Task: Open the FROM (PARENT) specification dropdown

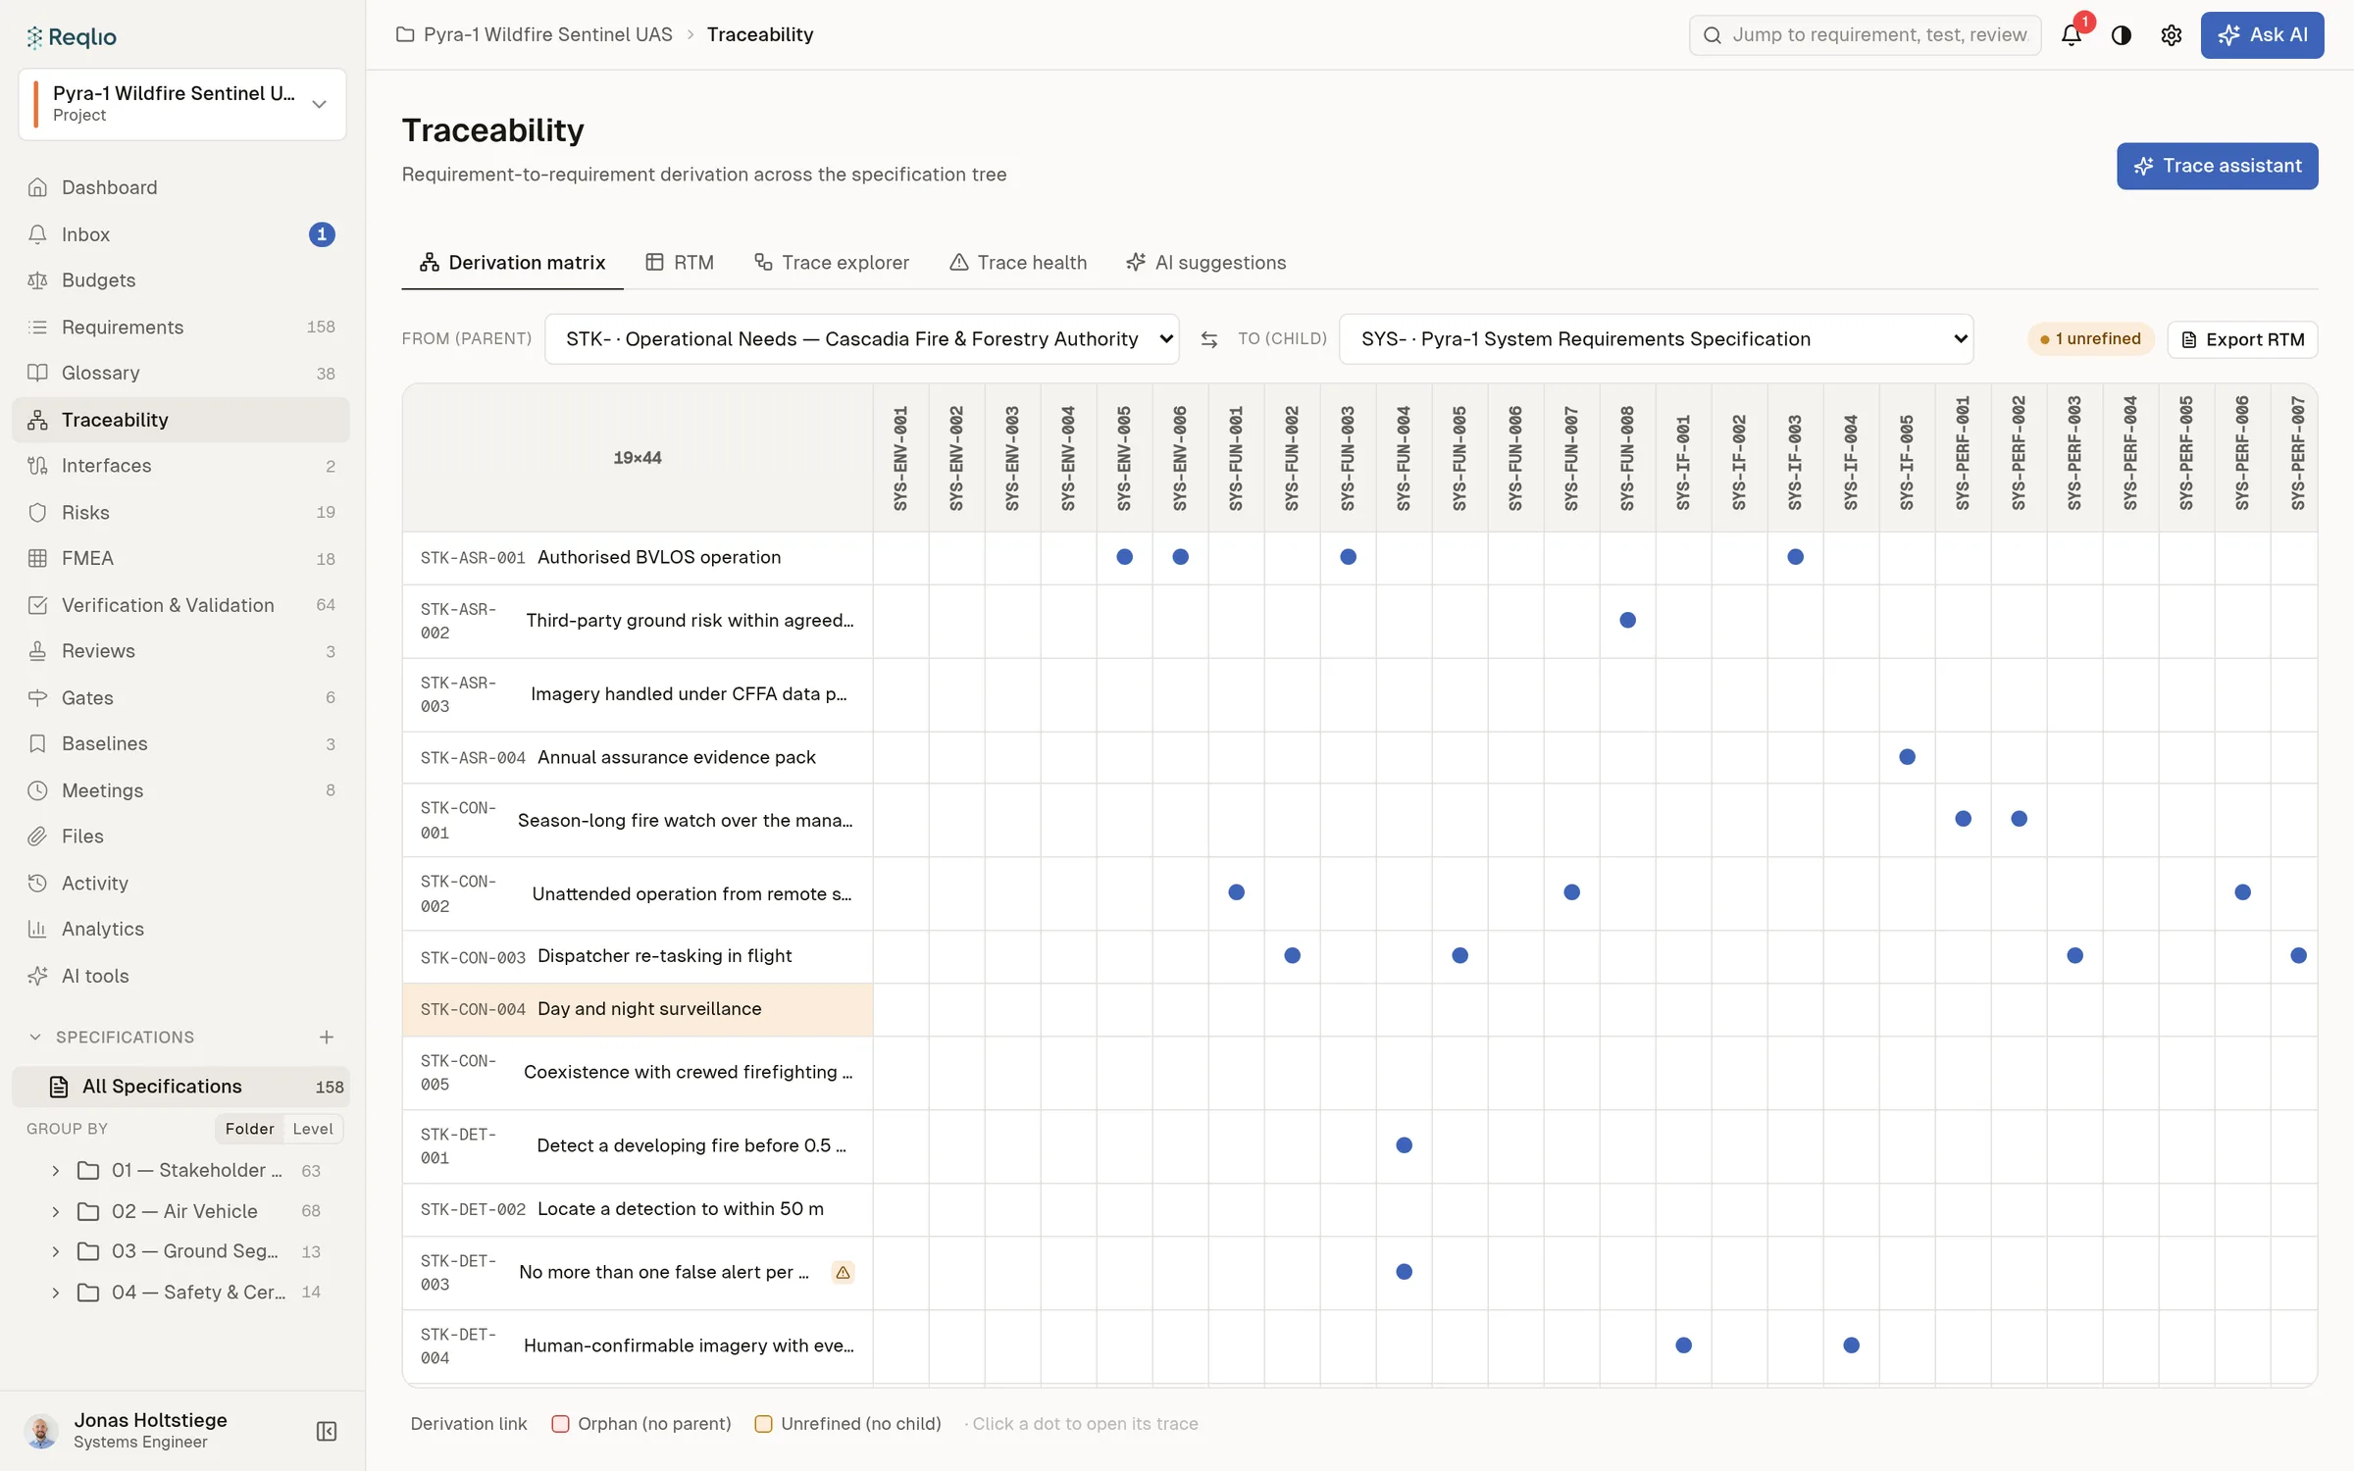Action: pos(861,339)
